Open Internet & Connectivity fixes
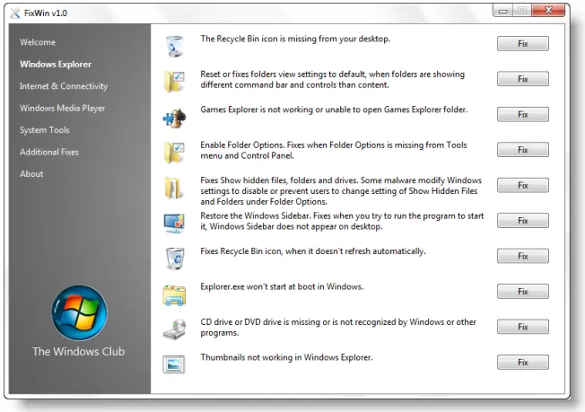This screenshot has height=412, width=585. 64,86
